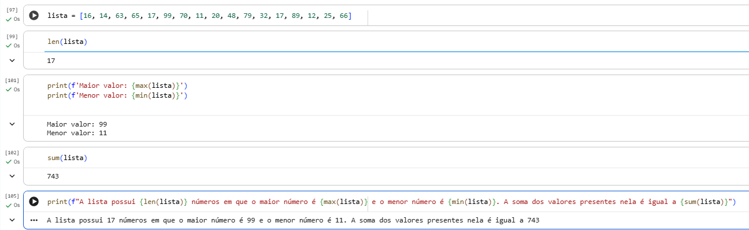Click the execution count [99]
749x230 pixels.
(x=12, y=36)
